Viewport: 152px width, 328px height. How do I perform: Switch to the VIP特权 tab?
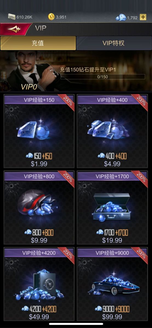point(113,43)
